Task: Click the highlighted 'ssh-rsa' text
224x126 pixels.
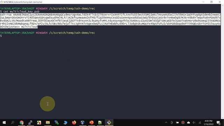Action: [6, 15]
